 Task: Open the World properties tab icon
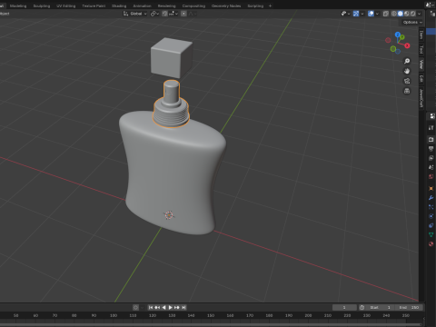tap(431, 176)
